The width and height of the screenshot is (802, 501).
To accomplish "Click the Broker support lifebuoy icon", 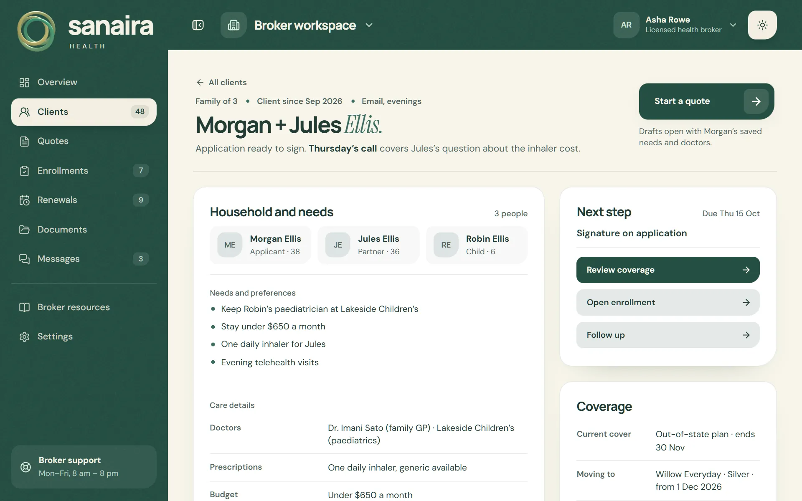I will point(26,467).
